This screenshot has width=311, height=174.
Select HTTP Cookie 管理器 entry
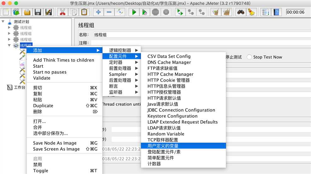183,80
